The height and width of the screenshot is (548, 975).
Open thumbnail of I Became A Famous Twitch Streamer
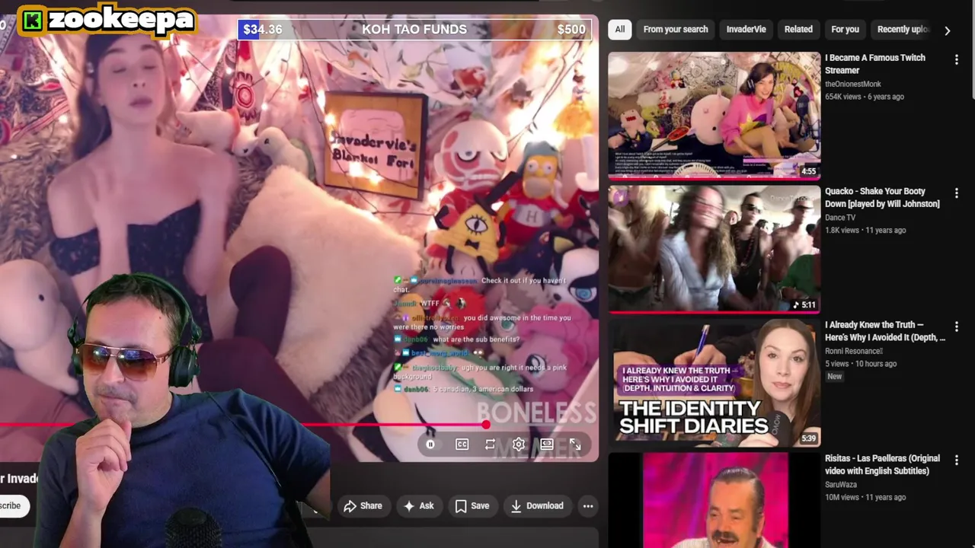714,115
